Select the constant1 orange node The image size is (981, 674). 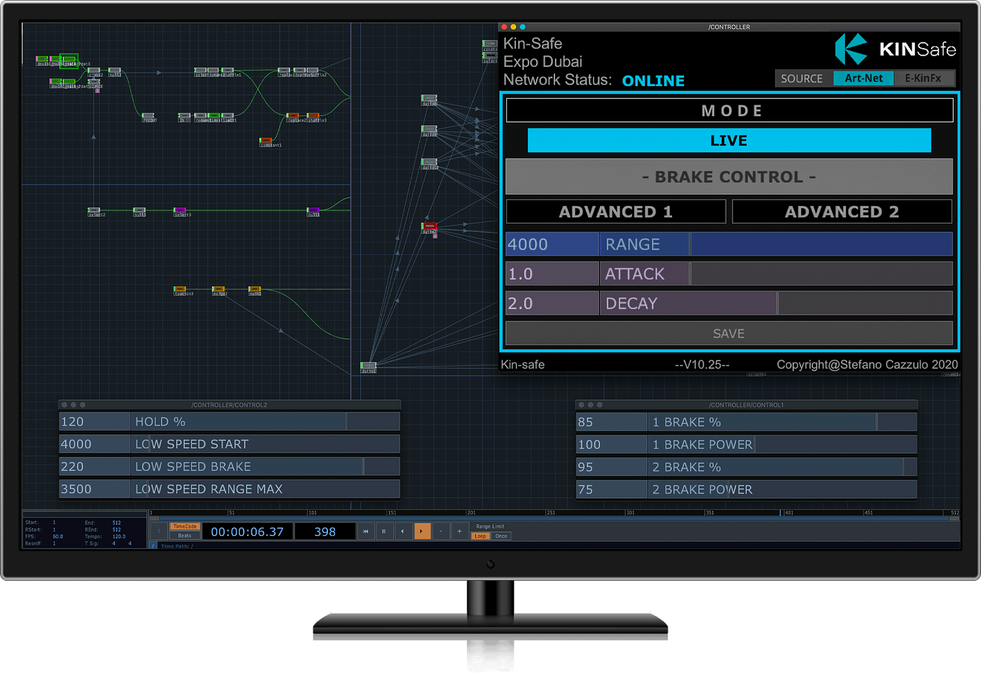pos(266,140)
